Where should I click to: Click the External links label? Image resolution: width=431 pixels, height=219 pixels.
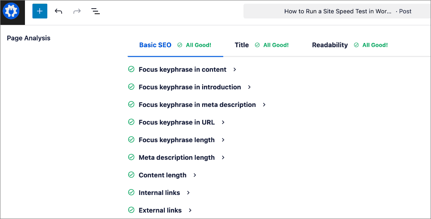tap(160, 210)
